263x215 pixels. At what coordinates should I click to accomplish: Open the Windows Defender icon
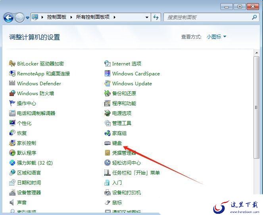coord(12,83)
